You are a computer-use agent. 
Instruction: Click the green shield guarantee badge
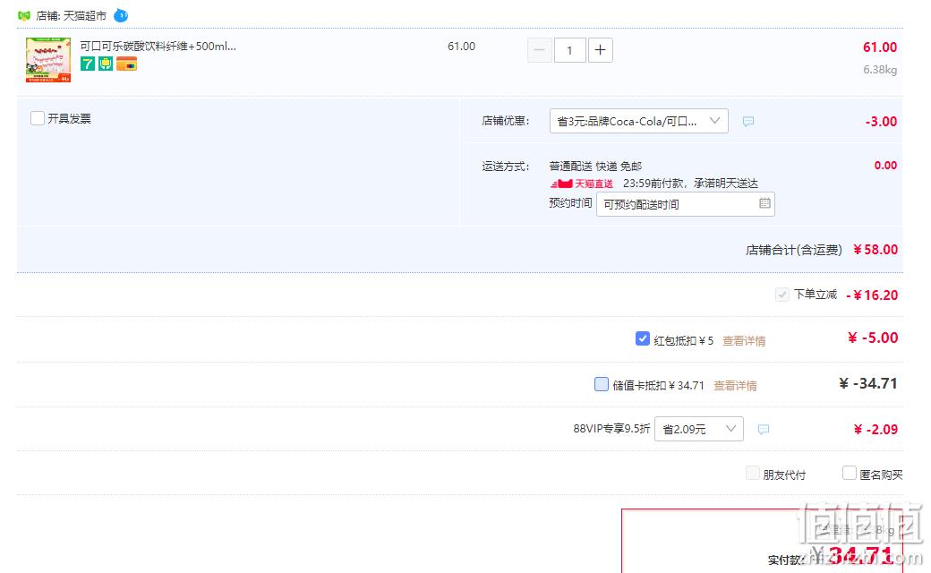click(106, 64)
